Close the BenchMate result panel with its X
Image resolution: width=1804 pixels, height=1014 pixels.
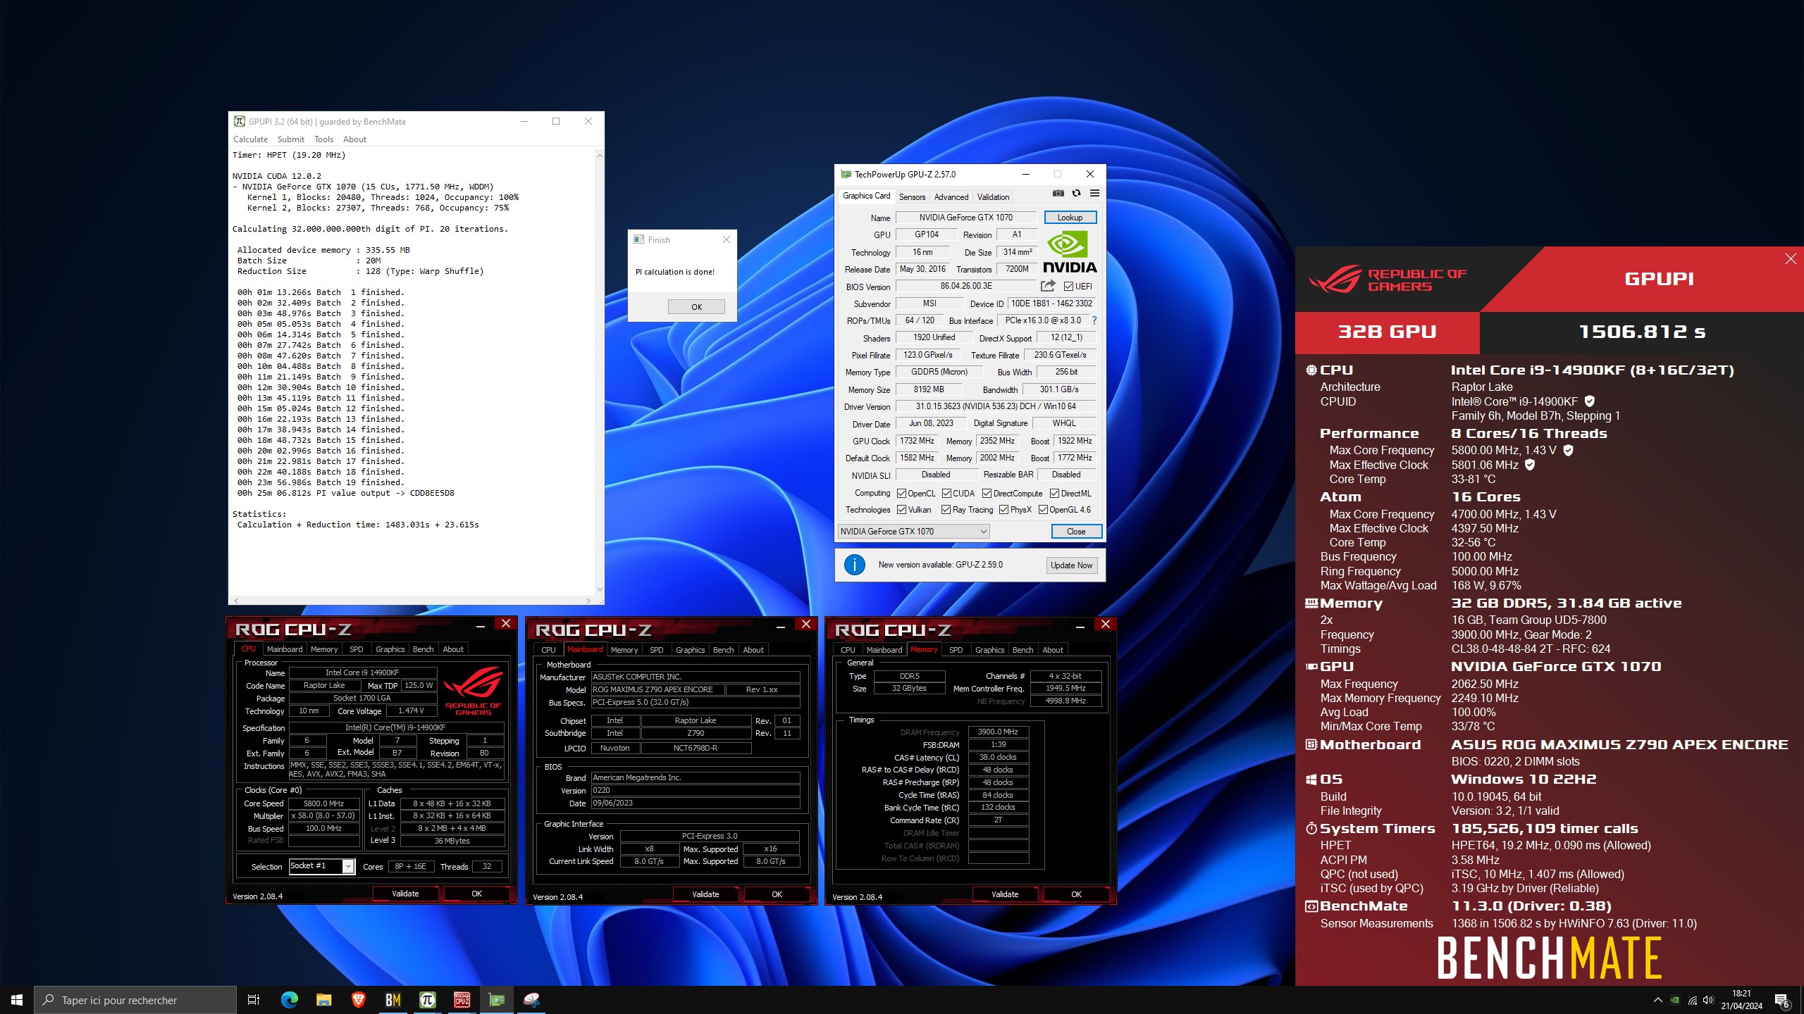(1791, 259)
